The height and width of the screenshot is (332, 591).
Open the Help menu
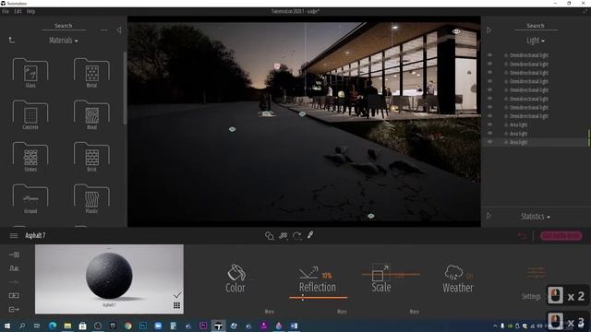click(x=30, y=11)
